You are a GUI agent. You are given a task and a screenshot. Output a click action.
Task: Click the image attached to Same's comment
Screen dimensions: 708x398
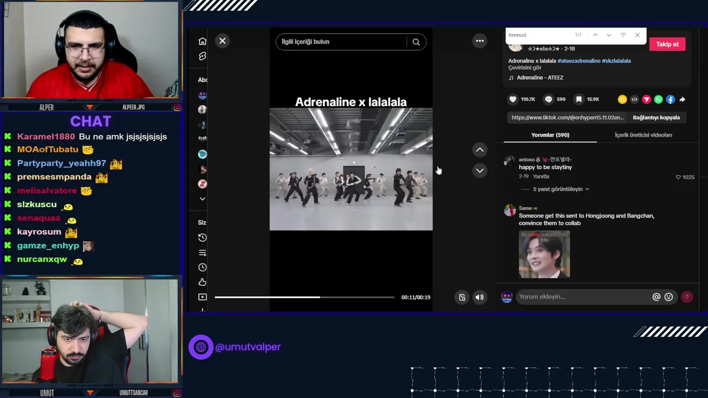pos(544,254)
